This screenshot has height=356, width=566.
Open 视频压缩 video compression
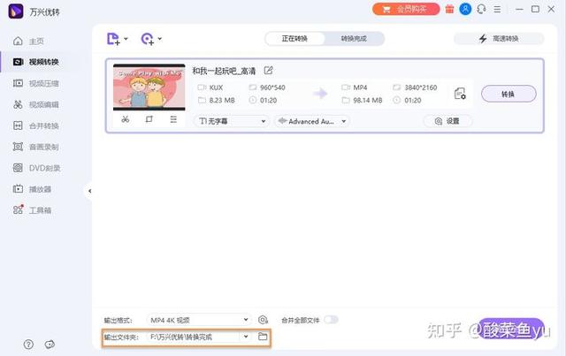pos(35,83)
